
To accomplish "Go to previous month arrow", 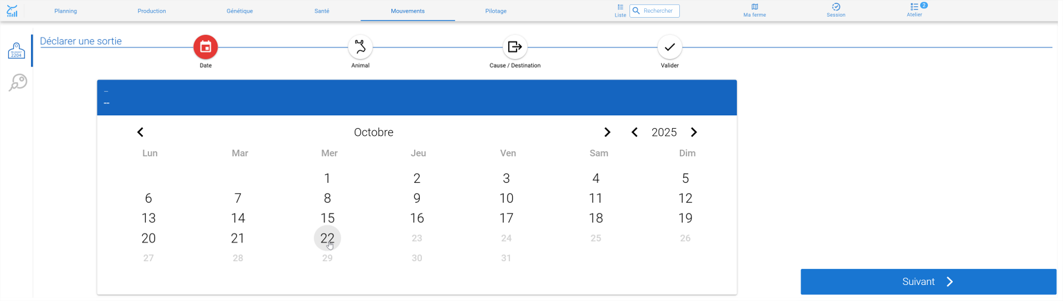I will click(x=140, y=132).
